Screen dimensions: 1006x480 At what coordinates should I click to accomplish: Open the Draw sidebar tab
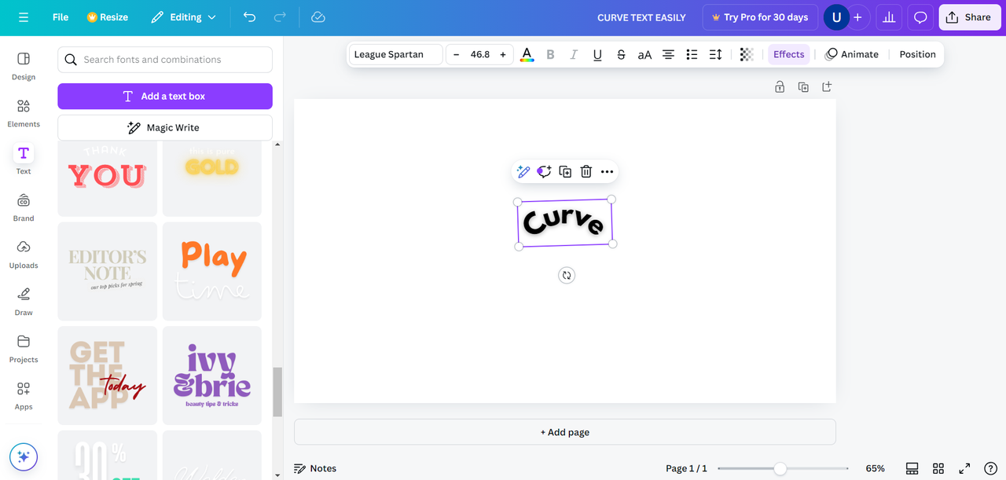[x=24, y=302]
